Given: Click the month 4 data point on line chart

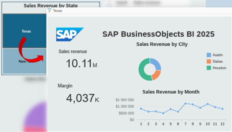Looking at the screenshot, I should click(x=163, y=113).
